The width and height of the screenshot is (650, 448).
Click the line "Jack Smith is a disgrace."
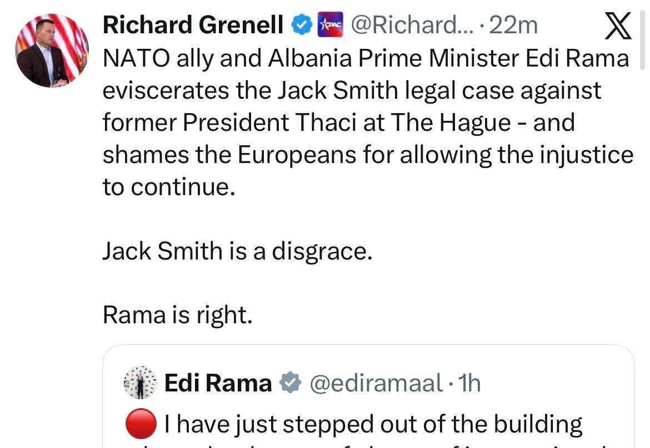click(x=237, y=252)
